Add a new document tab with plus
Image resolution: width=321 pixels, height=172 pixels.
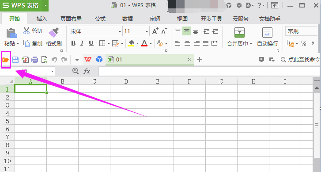tap(200, 60)
